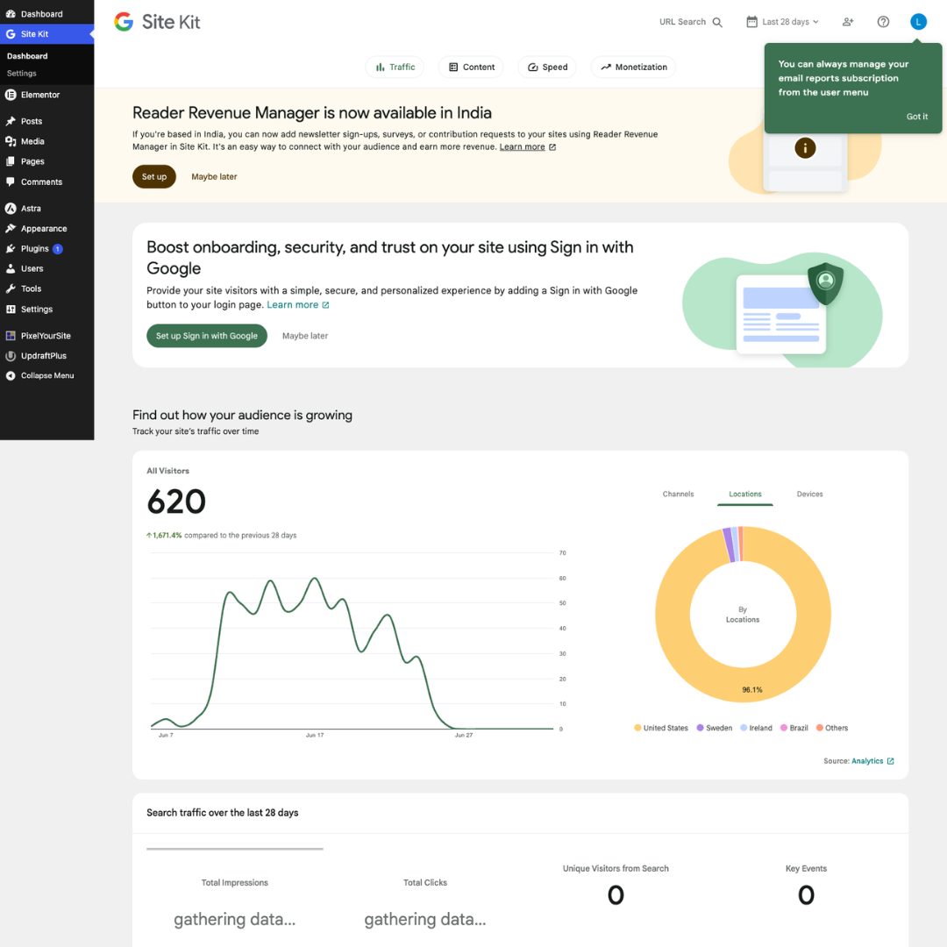Jump to Monetization section tab
The image size is (947, 947).
click(634, 67)
